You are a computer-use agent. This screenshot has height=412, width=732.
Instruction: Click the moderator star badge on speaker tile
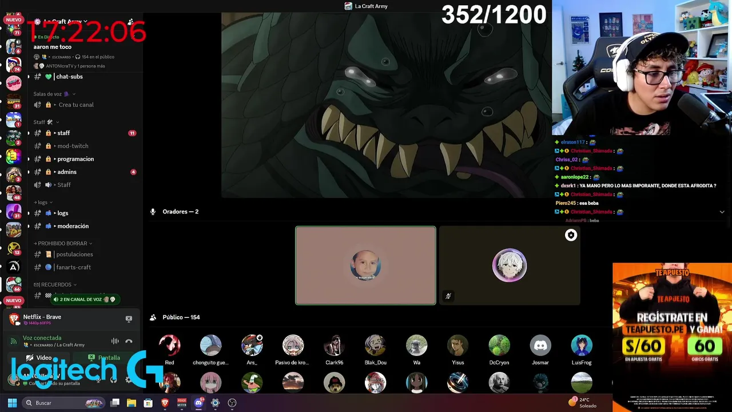click(x=571, y=235)
